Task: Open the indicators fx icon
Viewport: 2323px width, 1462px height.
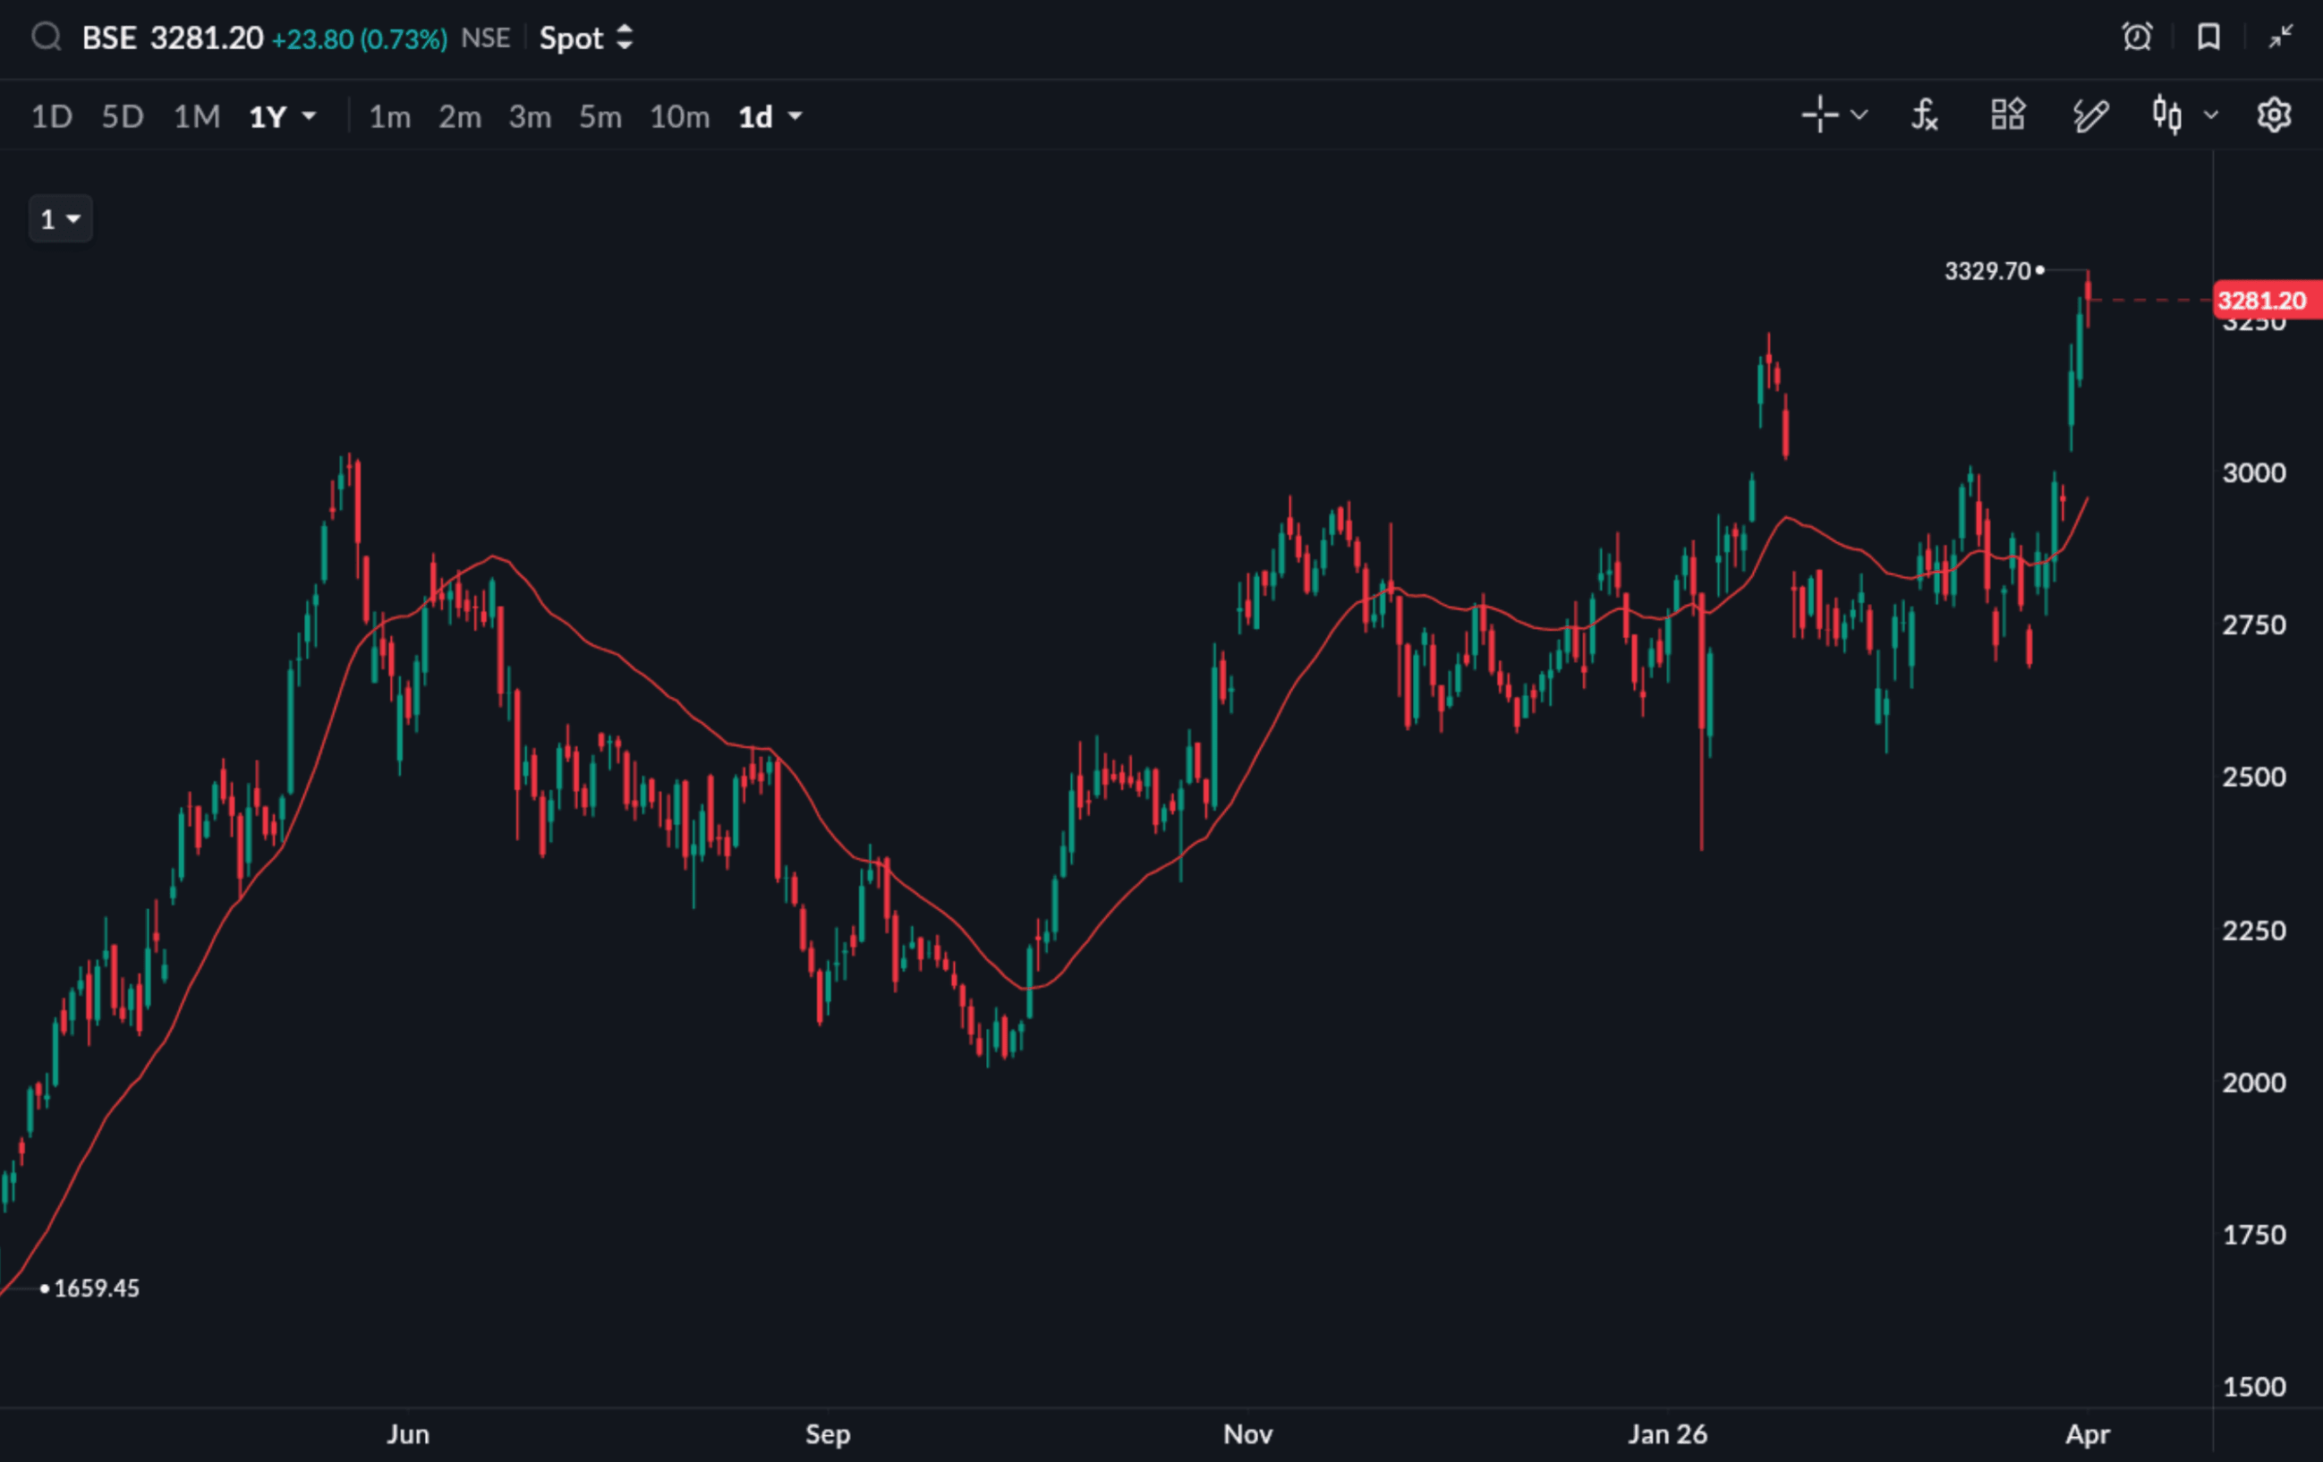Action: point(1925,115)
